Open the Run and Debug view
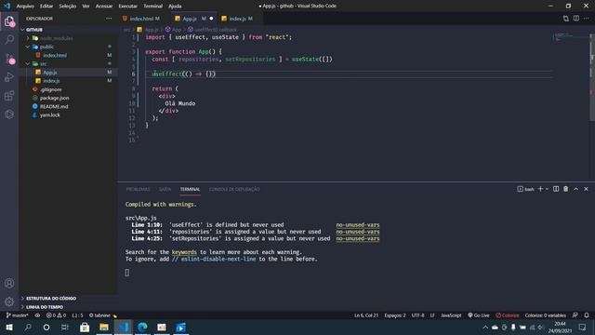The image size is (595, 335). pos(9,77)
